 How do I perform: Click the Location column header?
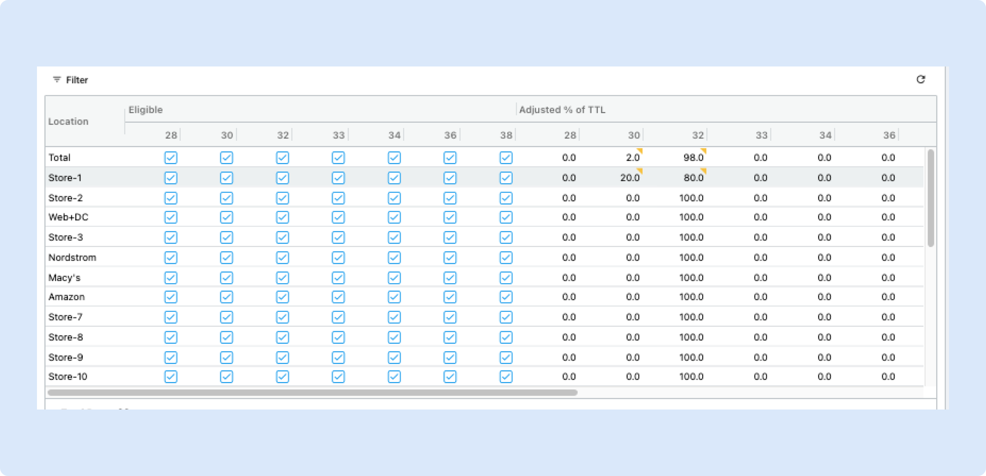68,121
